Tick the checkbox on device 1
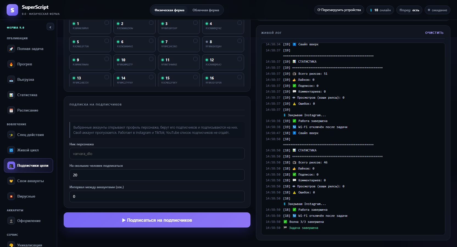The width and height of the screenshot is (457, 247). (x=107, y=23)
